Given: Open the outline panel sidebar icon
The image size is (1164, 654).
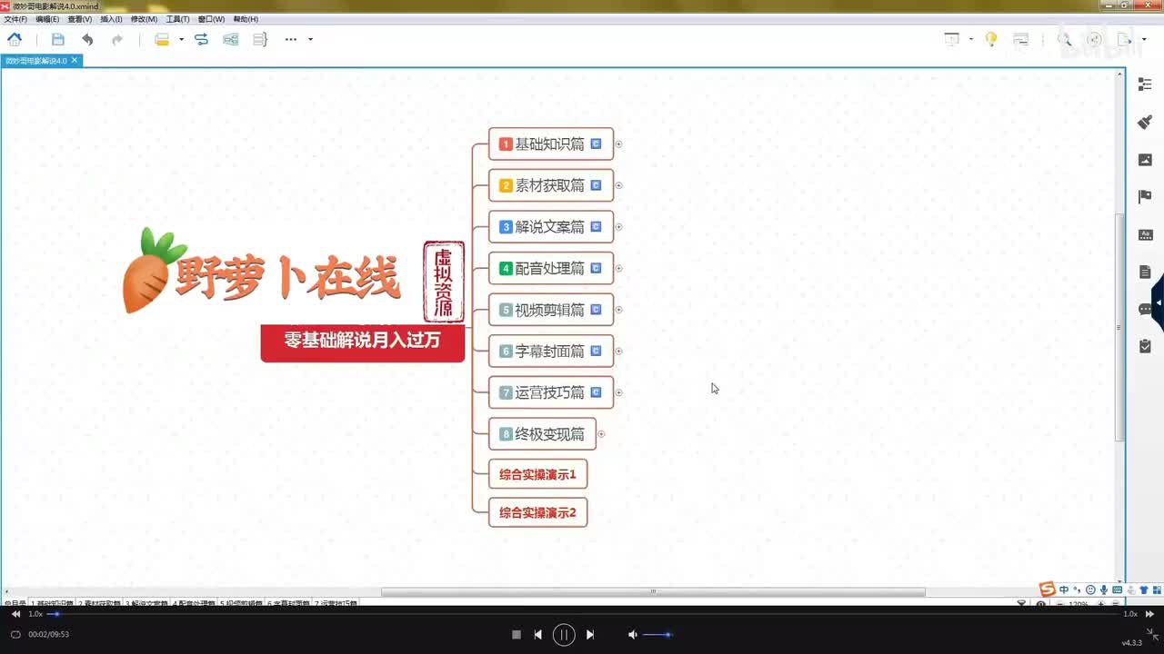Looking at the screenshot, I should click(1145, 84).
